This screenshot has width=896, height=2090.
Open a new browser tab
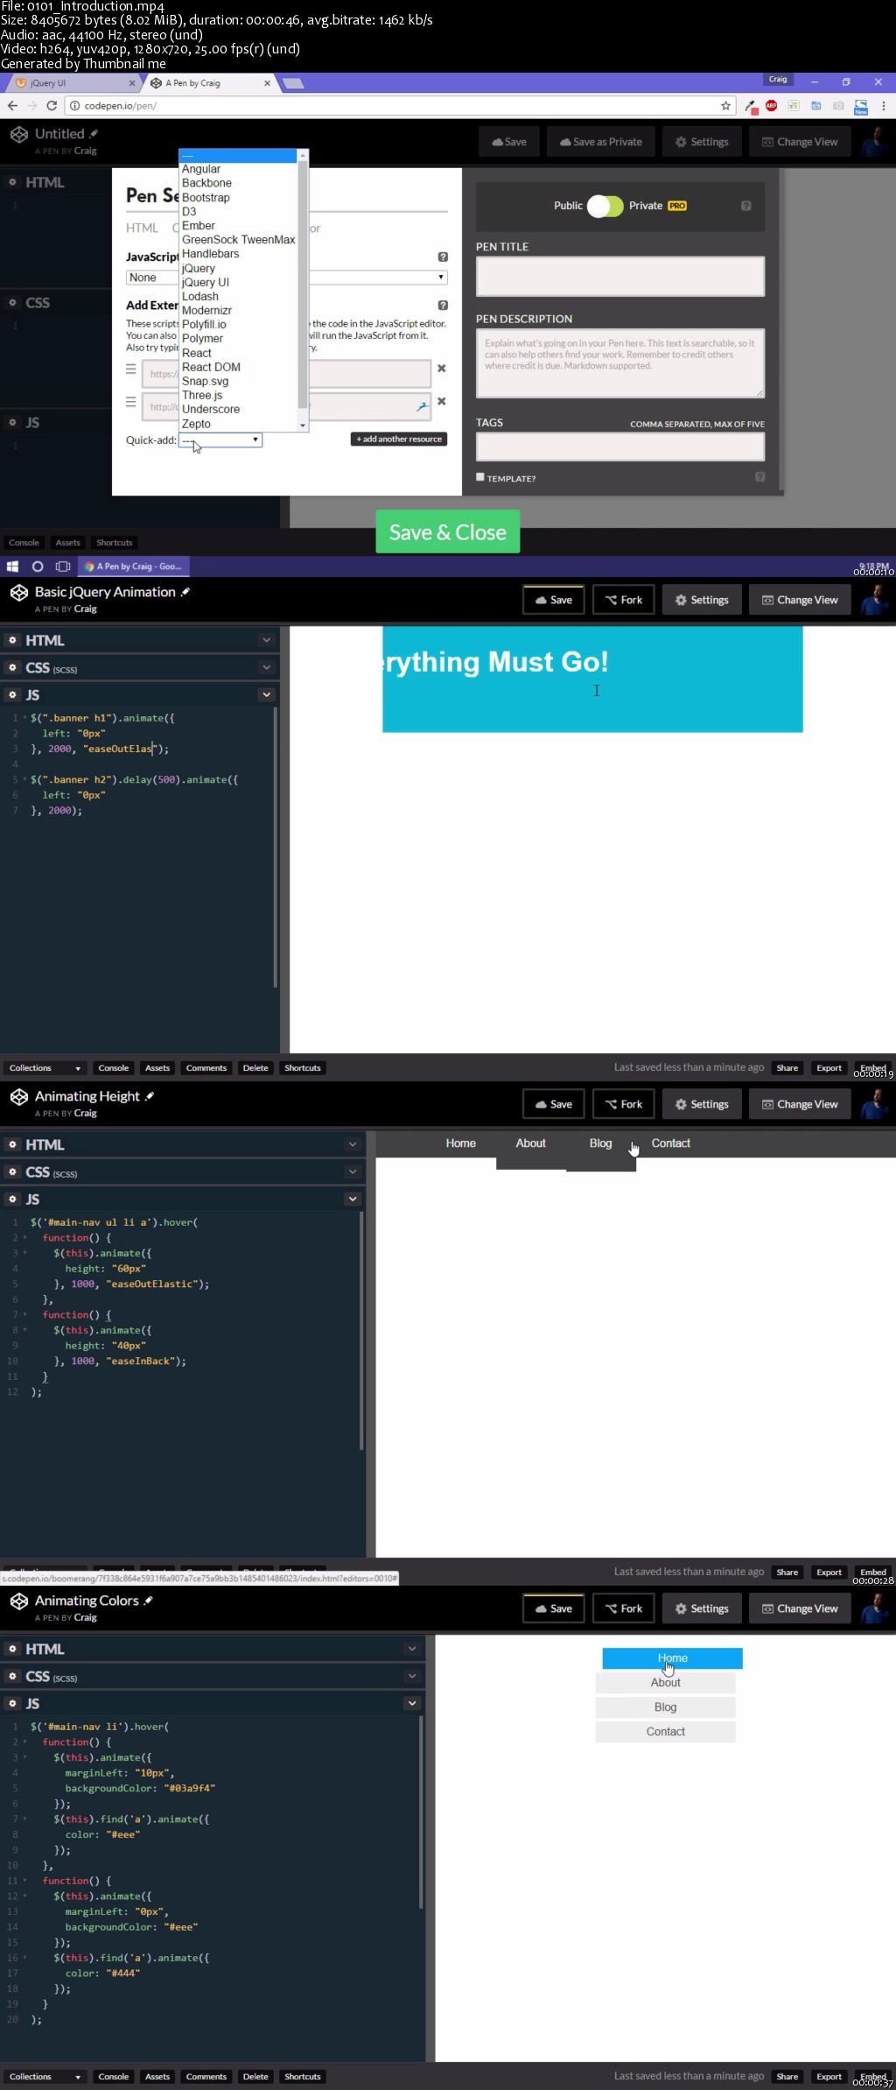pos(293,83)
